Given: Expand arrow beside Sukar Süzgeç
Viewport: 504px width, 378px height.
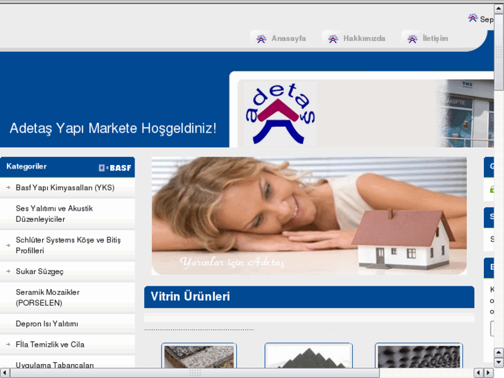Looking at the screenshot, I should (8, 271).
